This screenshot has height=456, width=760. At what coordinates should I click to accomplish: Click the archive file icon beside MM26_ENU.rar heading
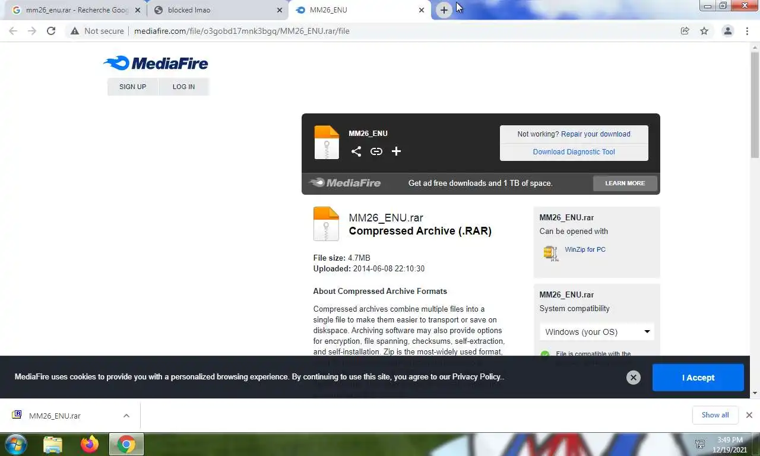pos(326,224)
